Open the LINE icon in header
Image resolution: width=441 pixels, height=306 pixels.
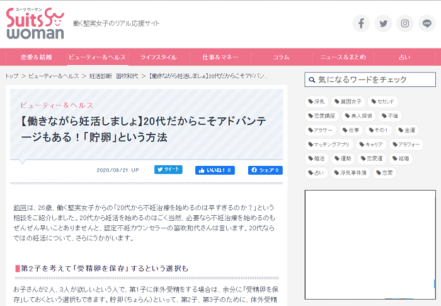[x=427, y=23]
